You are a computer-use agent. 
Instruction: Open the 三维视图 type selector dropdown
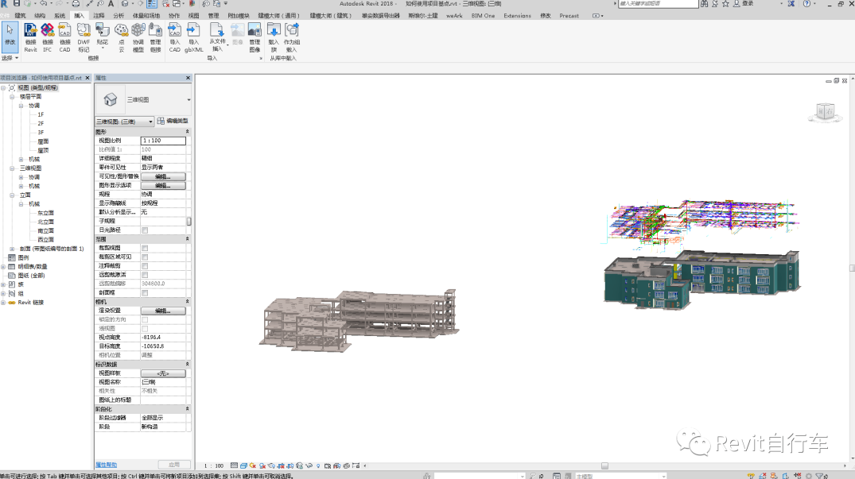pyautogui.click(x=188, y=100)
